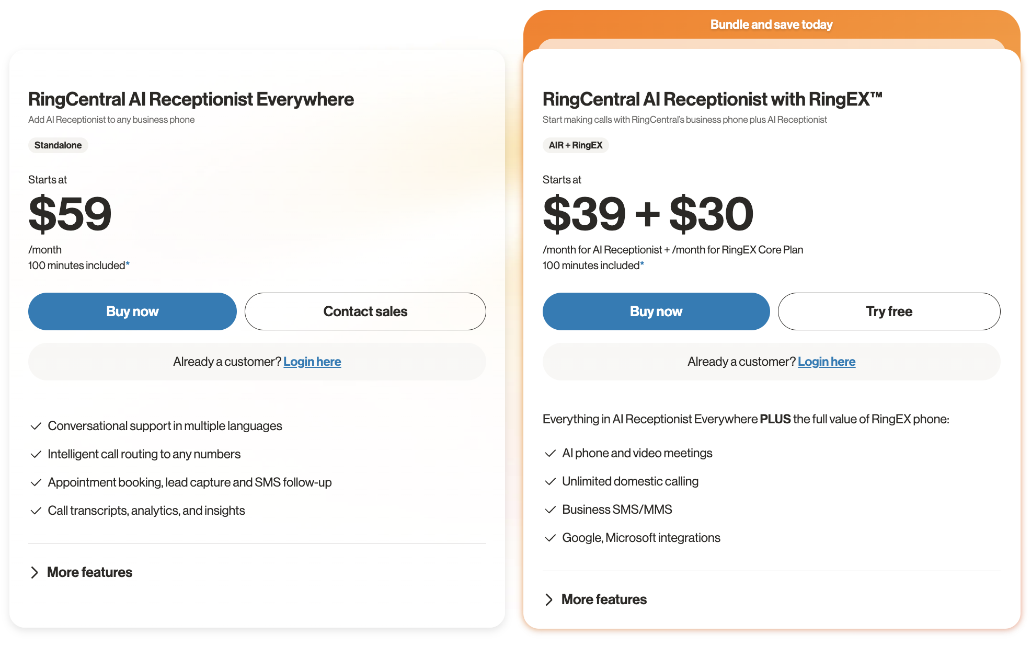Click the AIR + RingEX badge

(x=576, y=145)
